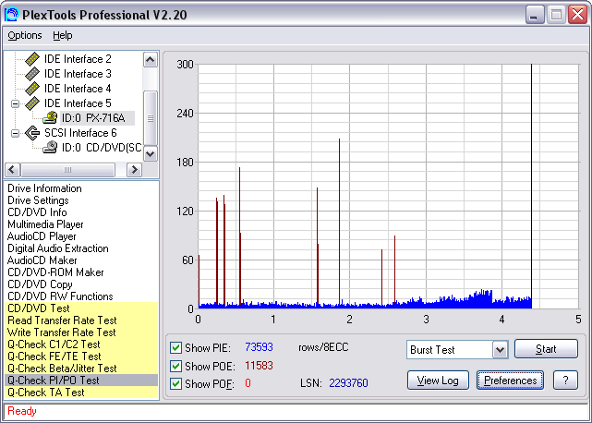This screenshot has width=592, height=423.
Task: Select Q-Check FE/TE Test
Action: pos(81,357)
